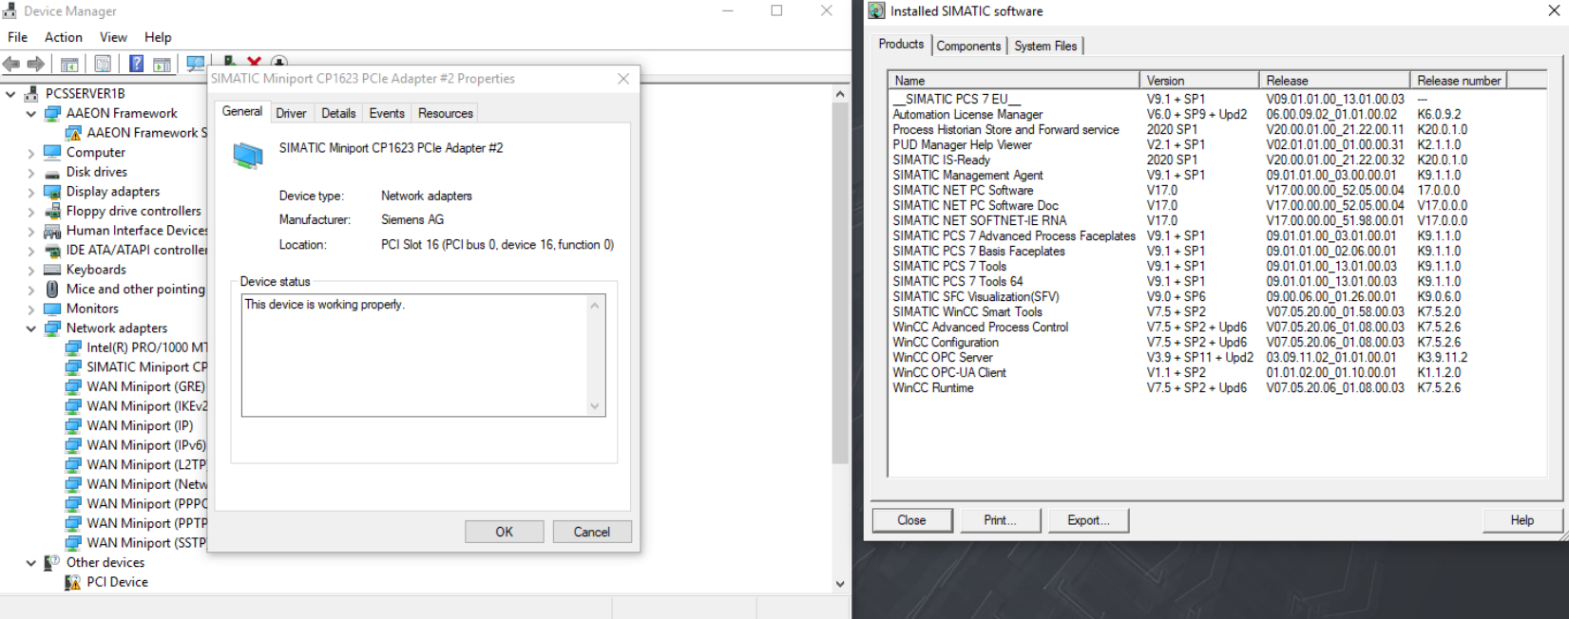Open the Help menu in Device Manager
This screenshot has height=619, width=1569.
point(158,37)
